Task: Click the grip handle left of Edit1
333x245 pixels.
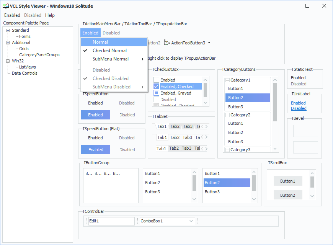Action: pyautogui.click(x=86, y=221)
